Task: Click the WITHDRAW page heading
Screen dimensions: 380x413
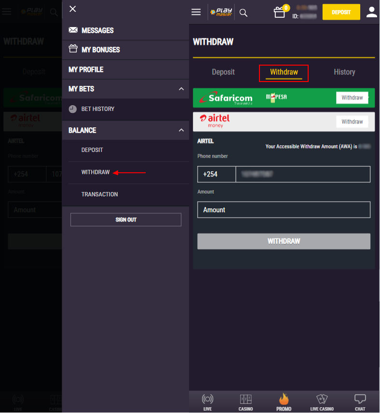Action: point(213,42)
